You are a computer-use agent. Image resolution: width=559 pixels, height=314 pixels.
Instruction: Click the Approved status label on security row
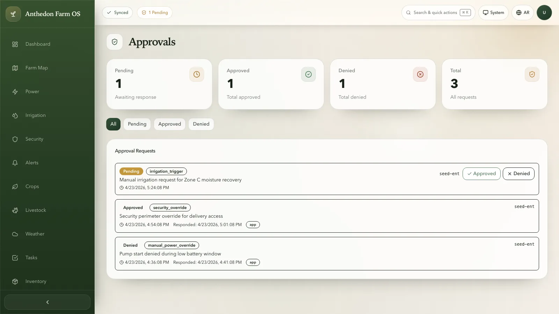coord(133,208)
